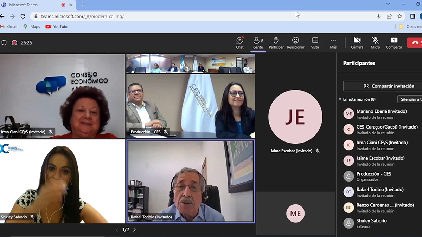The image size is (422, 237).
Task: Click the share page icon in address bar
Action: click(389, 16)
